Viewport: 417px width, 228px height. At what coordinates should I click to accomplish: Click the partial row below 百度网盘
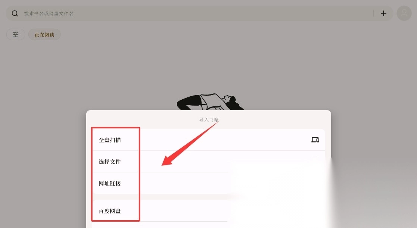(x=160, y=225)
